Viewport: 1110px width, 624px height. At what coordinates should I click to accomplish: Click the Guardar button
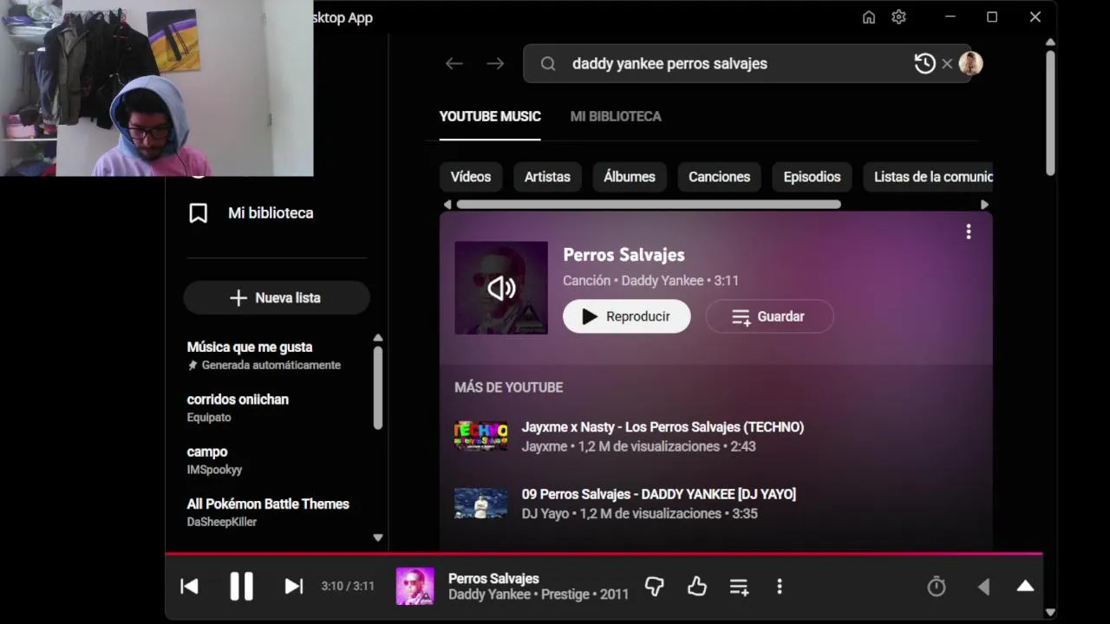tap(769, 316)
